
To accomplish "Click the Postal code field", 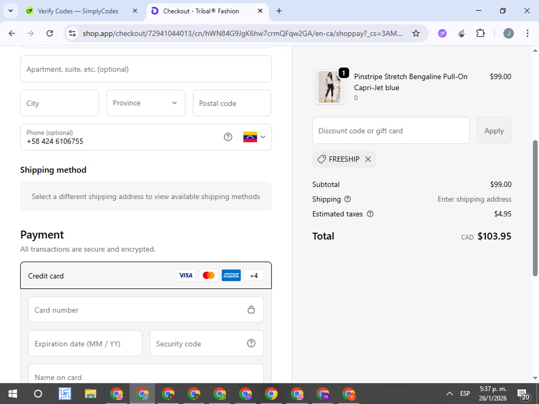I will point(232,103).
